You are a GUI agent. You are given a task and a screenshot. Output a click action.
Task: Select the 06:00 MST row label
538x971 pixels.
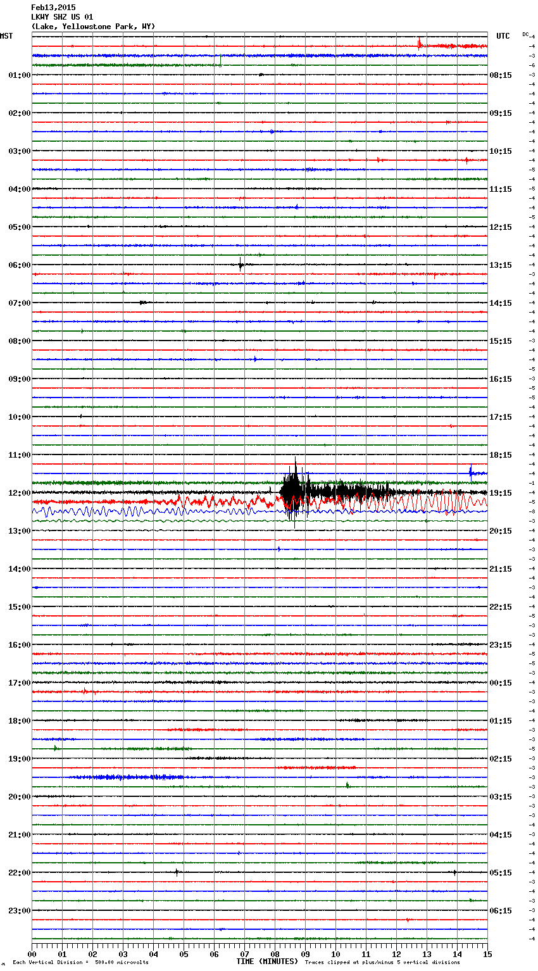20,265
